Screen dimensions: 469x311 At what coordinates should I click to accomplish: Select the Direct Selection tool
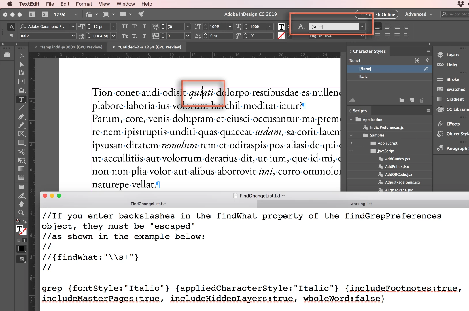click(x=21, y=64)
